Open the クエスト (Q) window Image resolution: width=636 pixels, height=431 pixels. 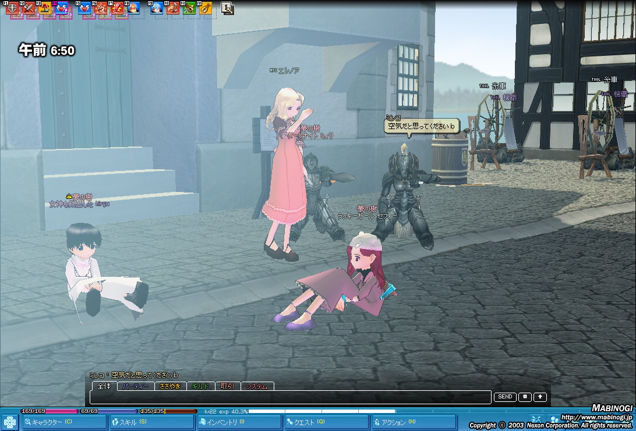327,422
